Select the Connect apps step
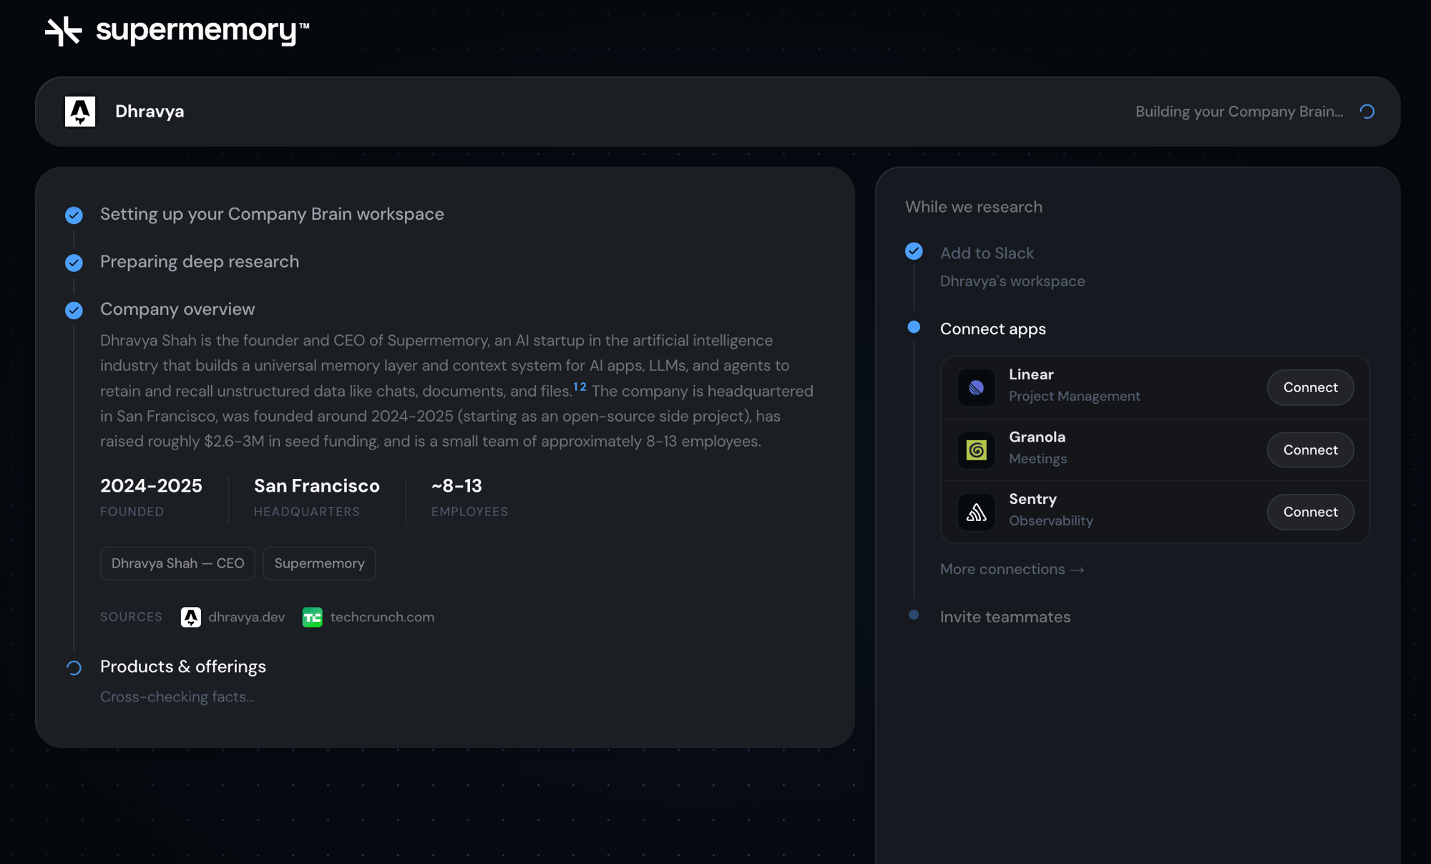1431x864 pixels. pos(993,329)
